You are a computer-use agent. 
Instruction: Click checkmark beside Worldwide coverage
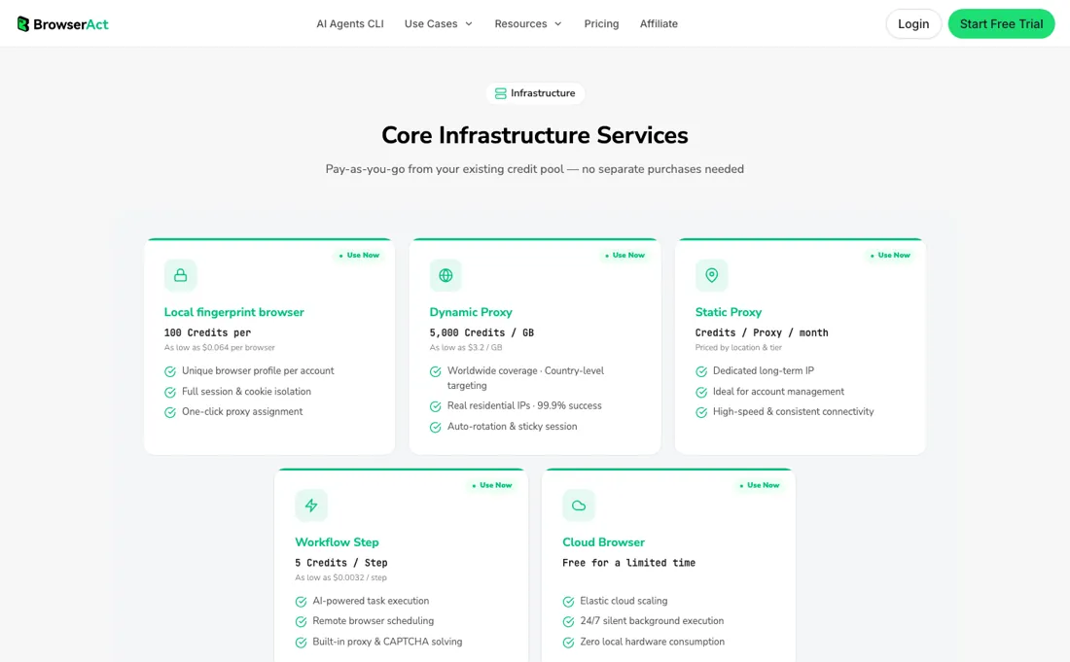(x=436, y=371)
